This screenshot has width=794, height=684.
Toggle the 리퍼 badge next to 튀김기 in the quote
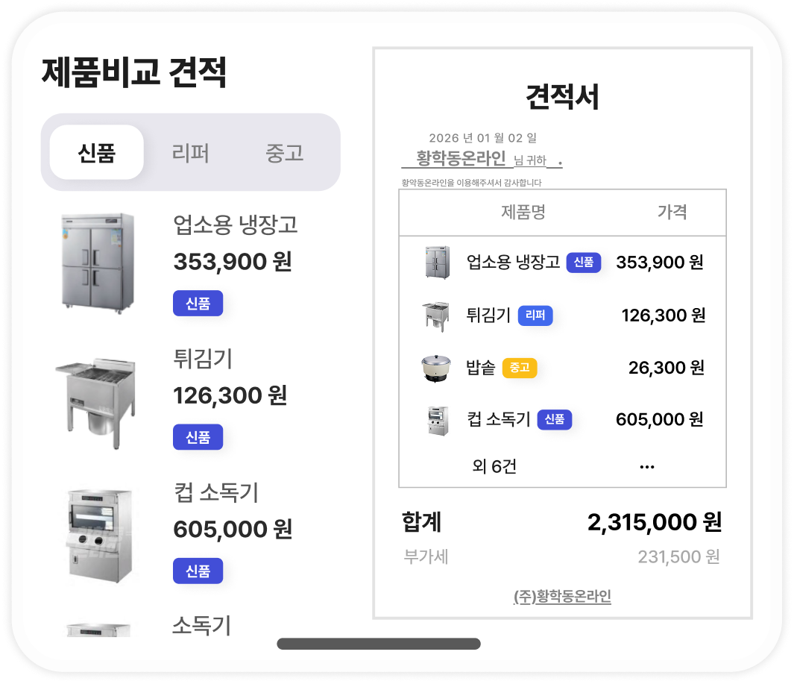pyautogui.click(x=535, y=315)
